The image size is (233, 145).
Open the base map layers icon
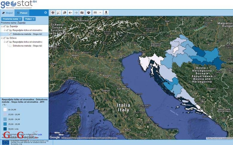click(82, 13)
